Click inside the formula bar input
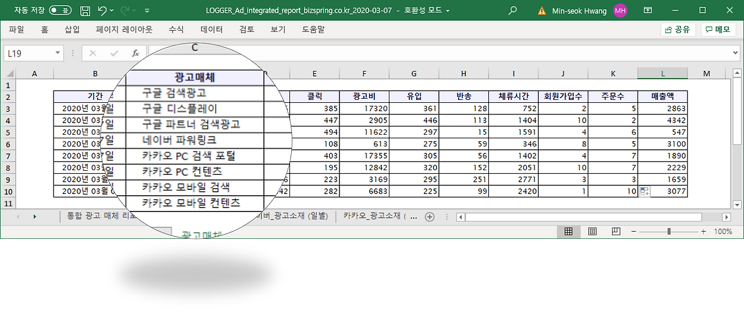Image resolution: width=744 pixels, height=316 pixels. pyautogui.click(x=439, y=53)
